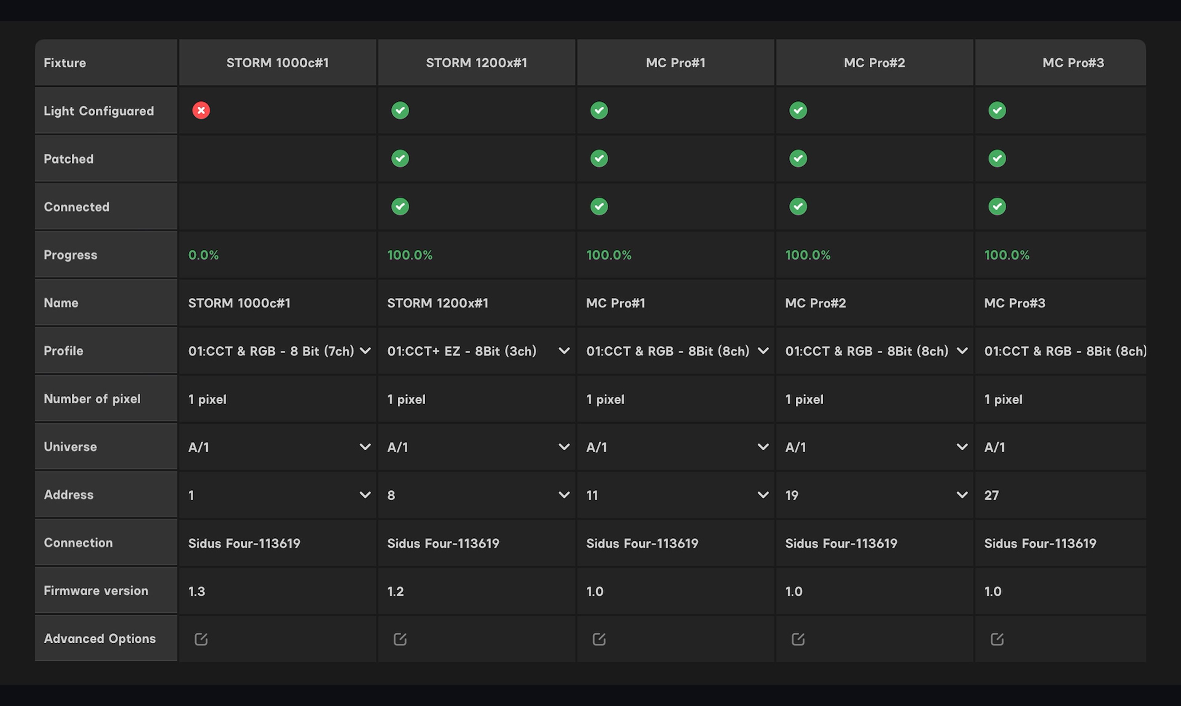
Task: Expand Address dropdown for MC Pro#2
Action: pos(962,495)
